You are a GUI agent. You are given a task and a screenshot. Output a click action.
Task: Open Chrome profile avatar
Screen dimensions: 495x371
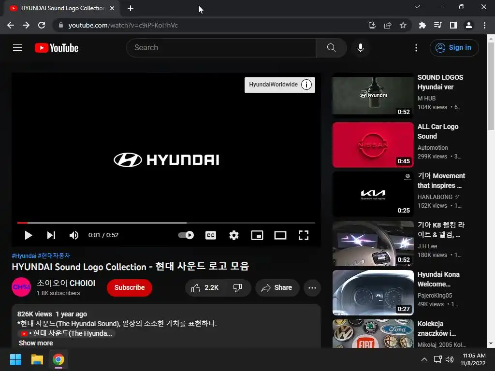coord(469,25)
